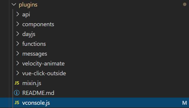Image resolution: width=189 pixels, height=108 pixels.
Task: Click the JS icon beside vconsole.js
Action: (17, 103)
